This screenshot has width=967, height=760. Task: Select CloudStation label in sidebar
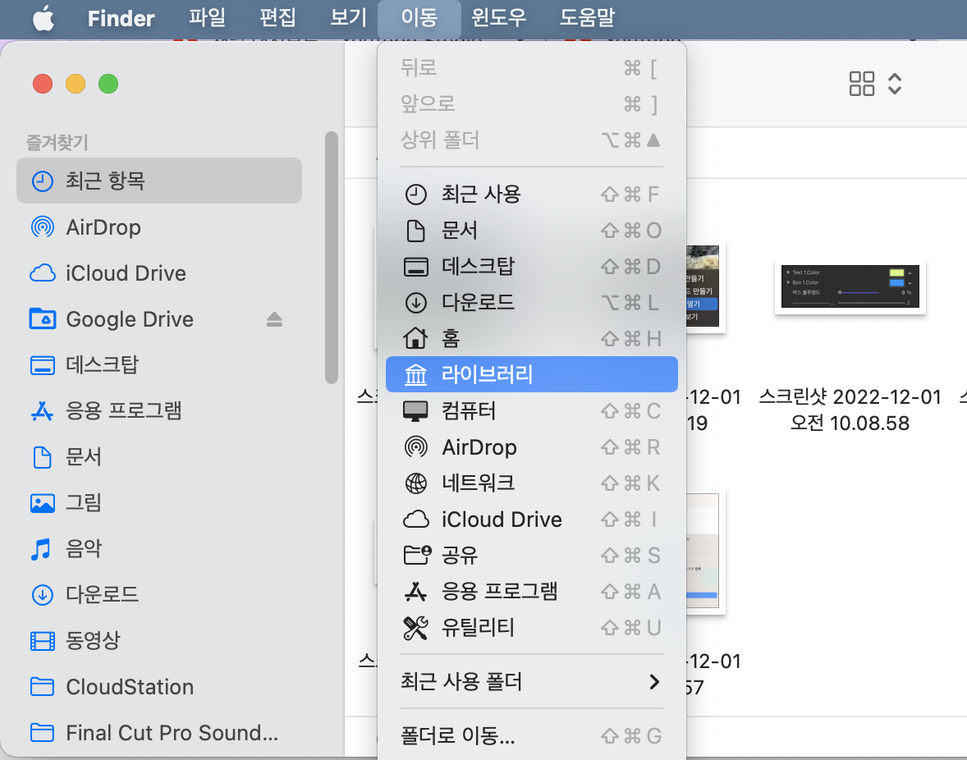pyautogui.click(x=130, y=687)
